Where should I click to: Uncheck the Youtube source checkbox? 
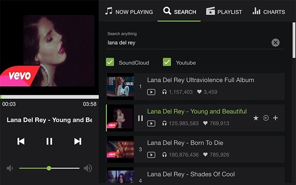(x=167, y=62)
